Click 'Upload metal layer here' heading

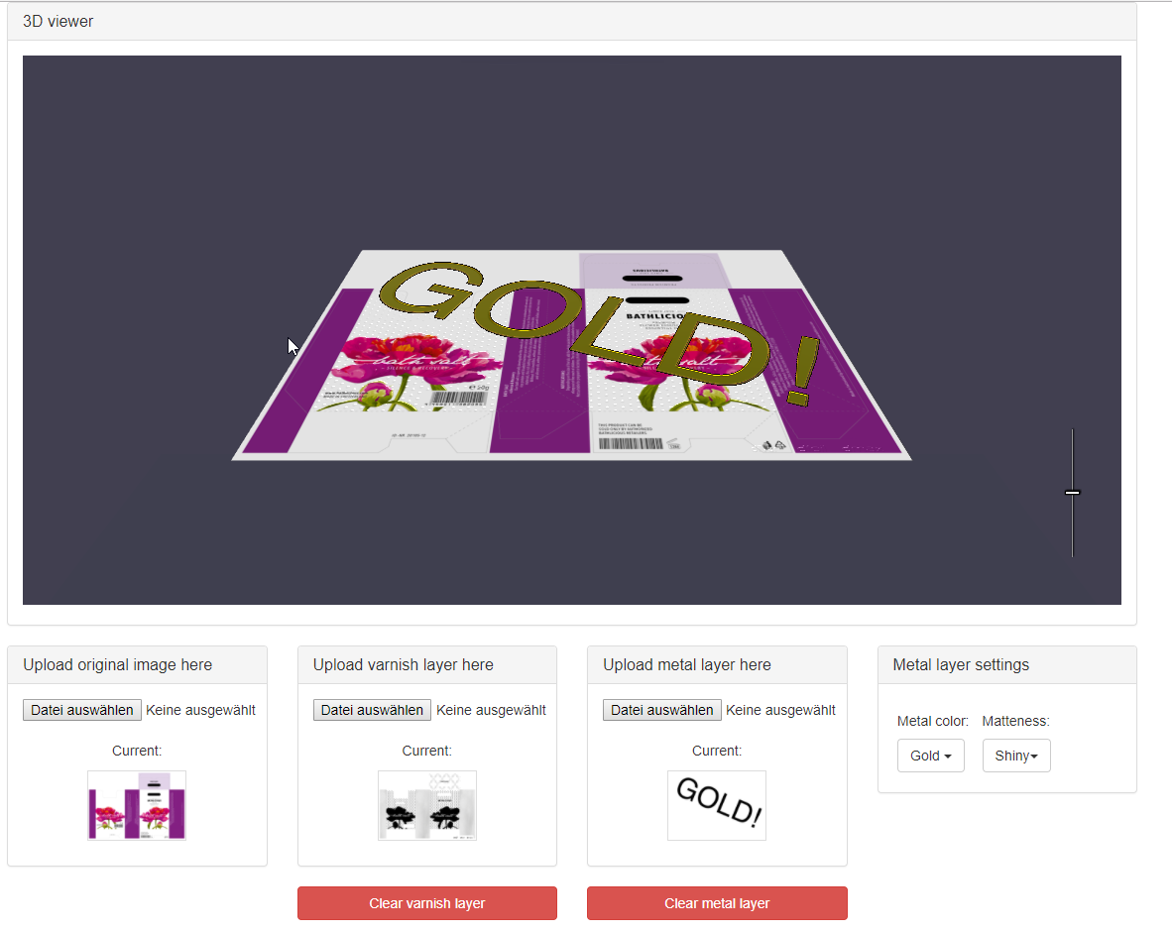pos(687,665)
